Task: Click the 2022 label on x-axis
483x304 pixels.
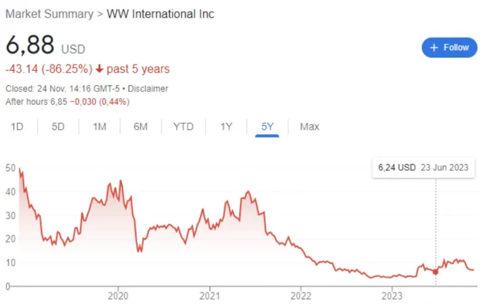Action: tap(301, 295)
